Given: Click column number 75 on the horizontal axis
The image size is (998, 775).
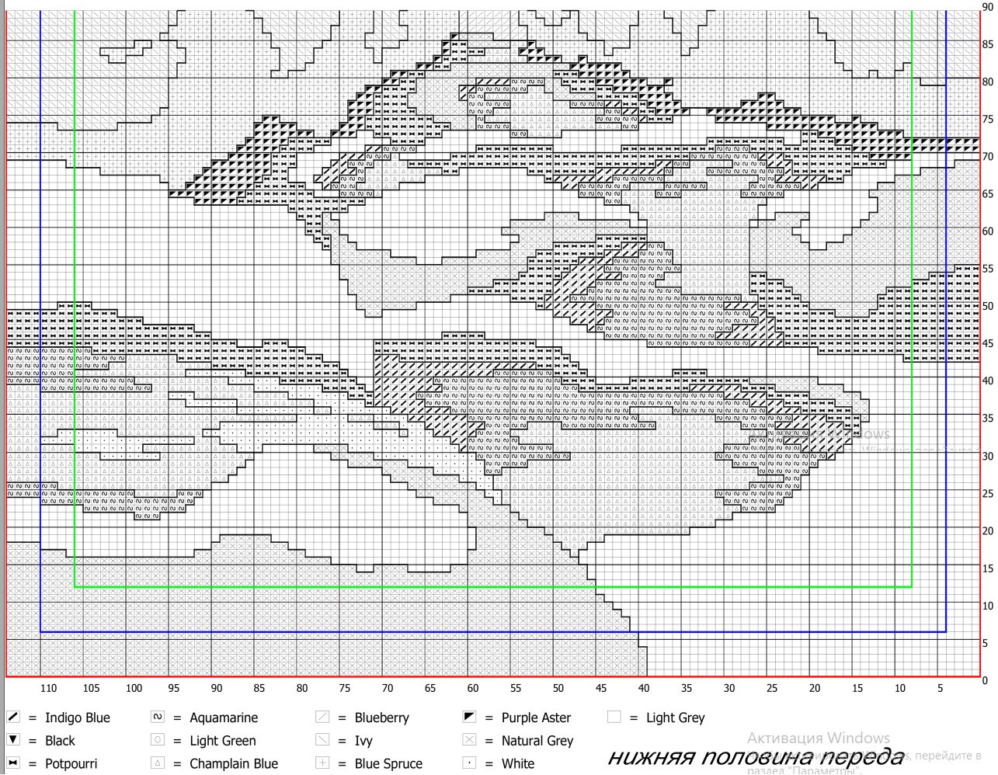Looking at the screenshot, I should 344,688.
